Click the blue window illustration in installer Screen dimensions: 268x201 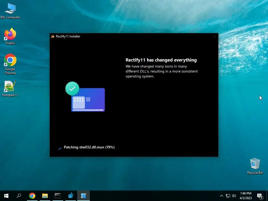(88, 100)
